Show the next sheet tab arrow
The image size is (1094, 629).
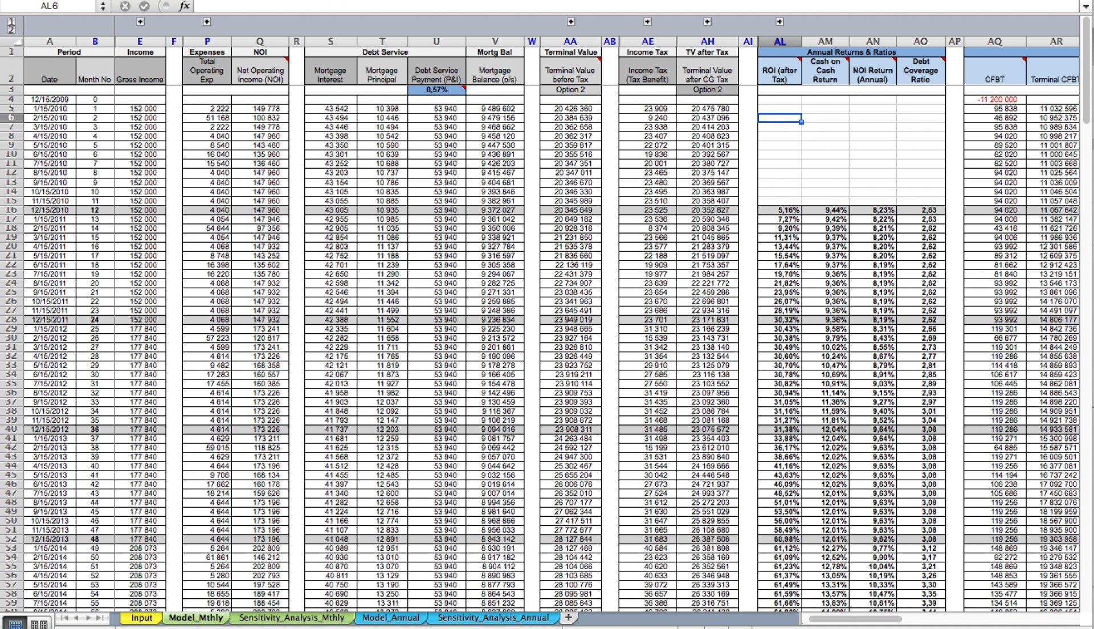(x=88, y=618)
